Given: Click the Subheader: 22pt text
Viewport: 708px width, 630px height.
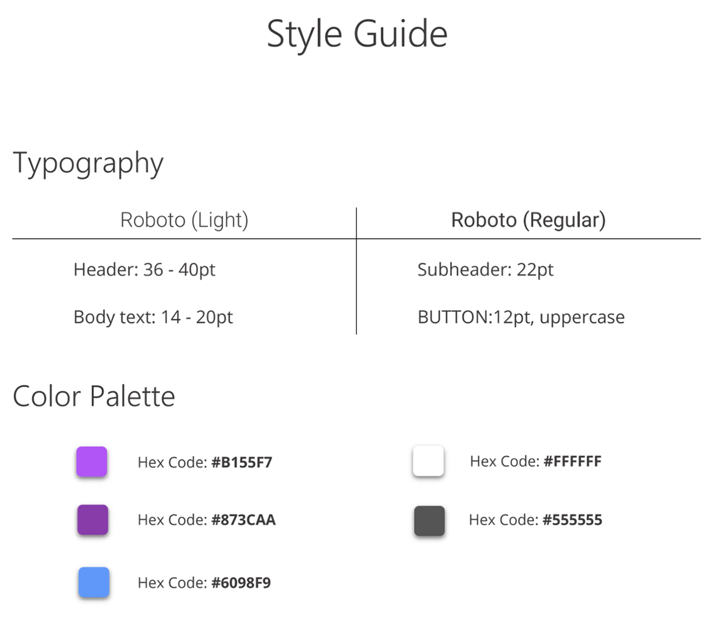Looking at the screenshot, I should (x=485, y=270).
